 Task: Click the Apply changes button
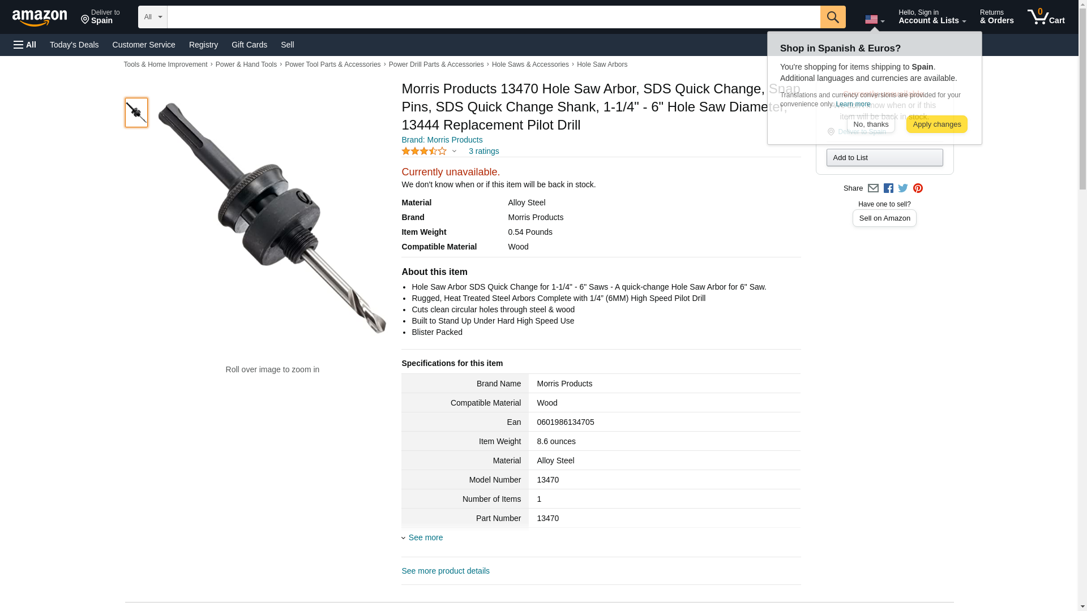[x=936, y=124]
